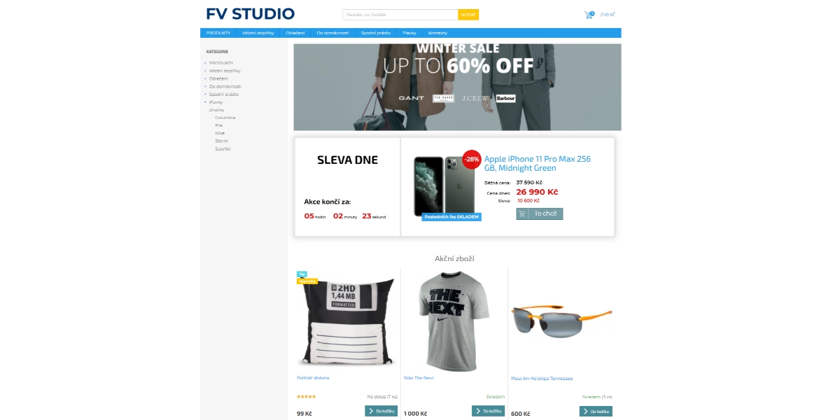Expand Módní doplňky plus in sidebar

click(x=205, y=71)
